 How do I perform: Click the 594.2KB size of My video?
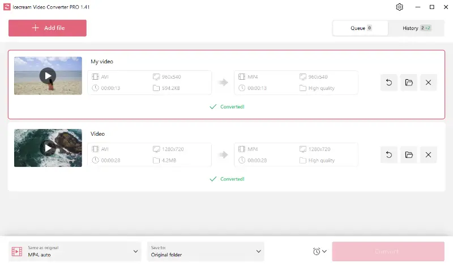point(171,88)
